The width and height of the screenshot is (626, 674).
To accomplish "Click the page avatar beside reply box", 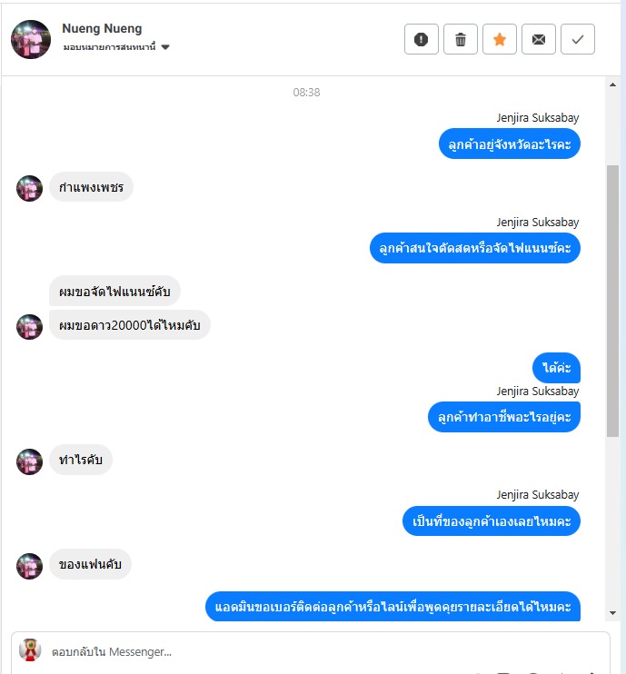I will [x=30, y=649].
